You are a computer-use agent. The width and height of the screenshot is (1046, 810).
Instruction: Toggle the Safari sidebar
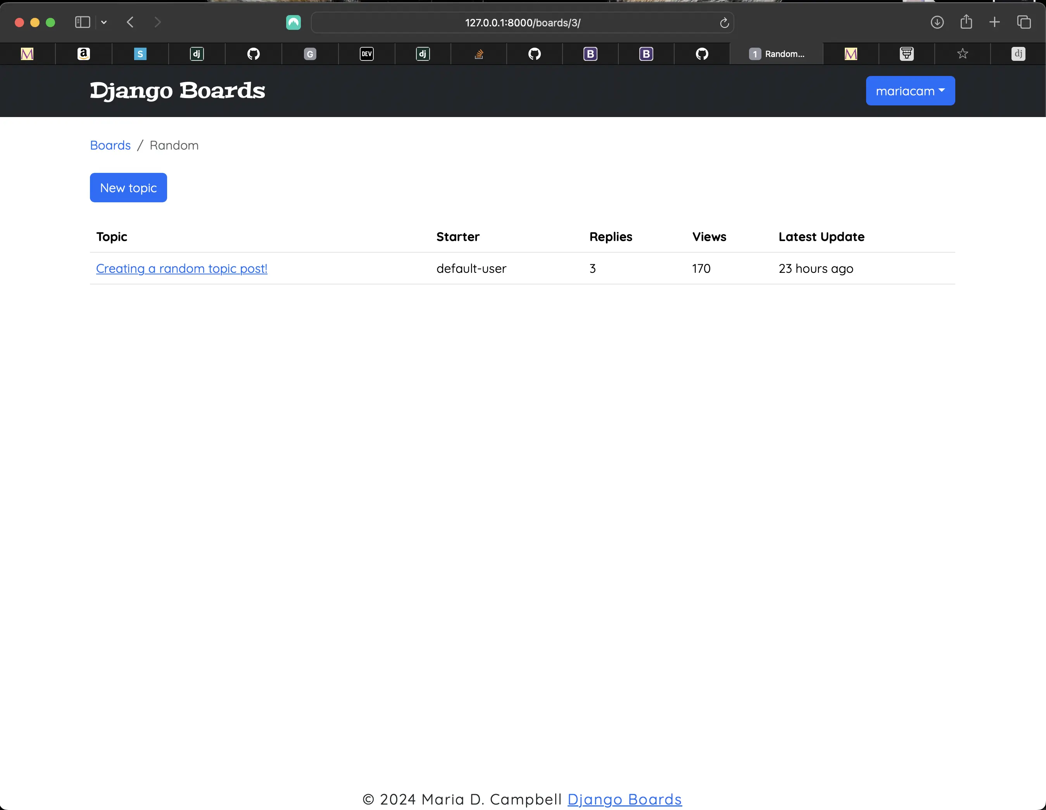[82, 22]
